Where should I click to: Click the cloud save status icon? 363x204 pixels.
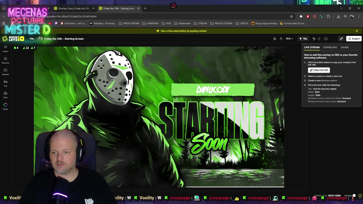(326, 39)
